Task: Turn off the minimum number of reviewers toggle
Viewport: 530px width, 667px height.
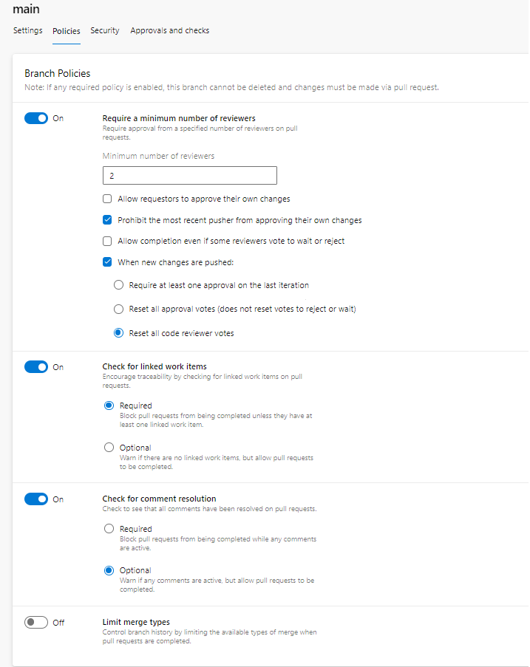Action: [x=36, y=118]
